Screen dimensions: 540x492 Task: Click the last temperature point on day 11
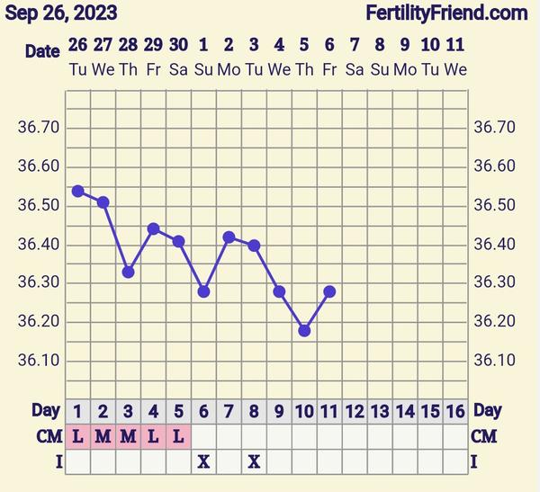(x=329, y=291)
